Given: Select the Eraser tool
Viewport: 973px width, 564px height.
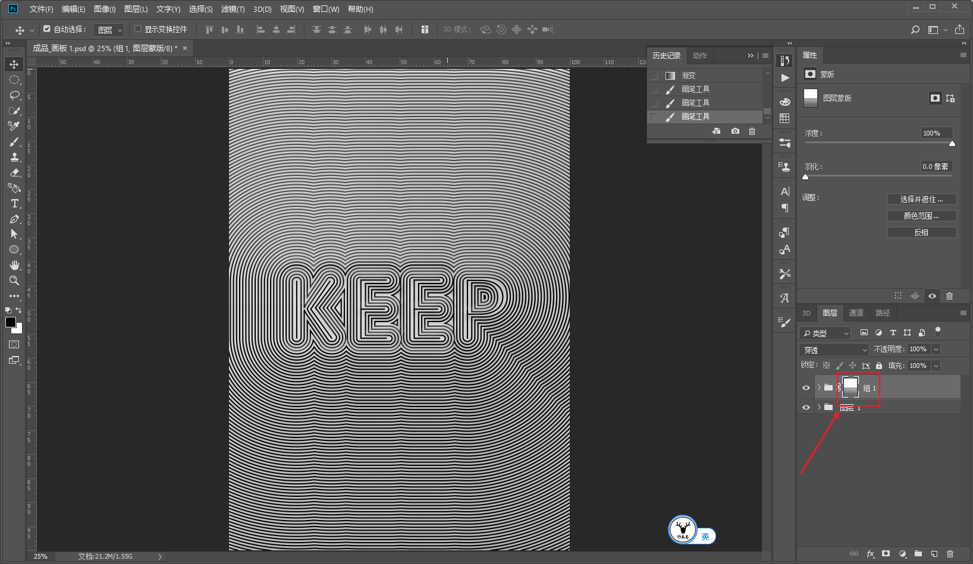Looking at the screenshot, I should [x=14, y=172].
